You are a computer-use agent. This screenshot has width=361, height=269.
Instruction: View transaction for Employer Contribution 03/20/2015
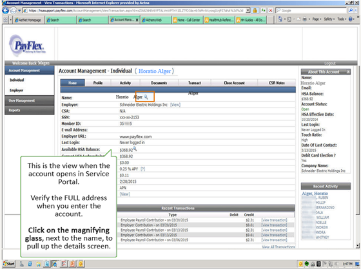tap(274, 225)
